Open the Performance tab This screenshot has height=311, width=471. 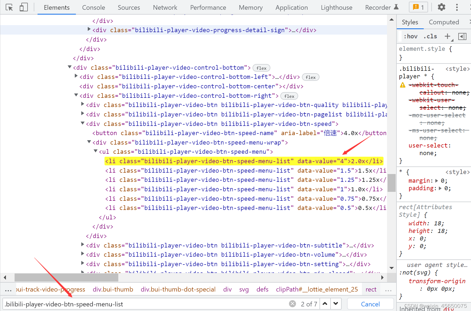208,8
